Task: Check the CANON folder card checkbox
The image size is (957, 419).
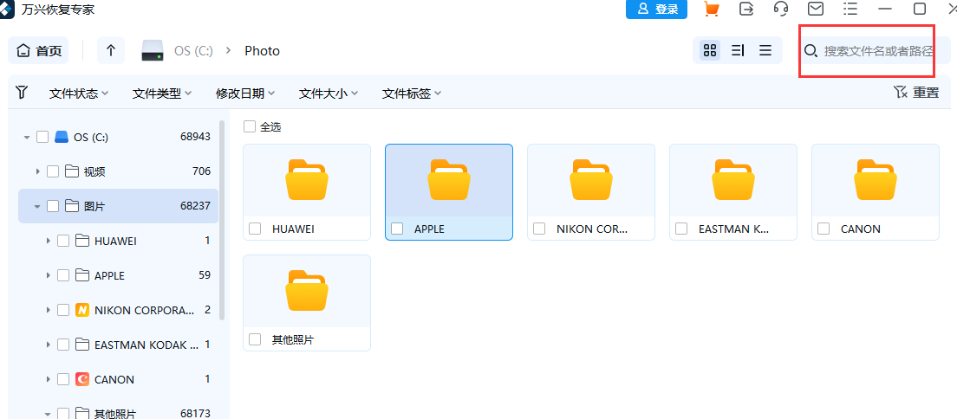Action: 824,229
